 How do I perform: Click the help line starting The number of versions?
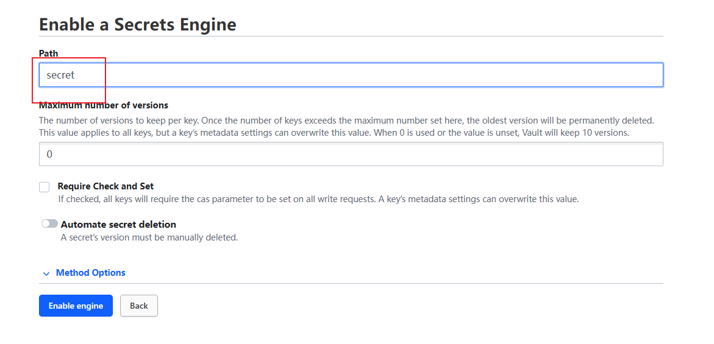(x=346, y=121)
